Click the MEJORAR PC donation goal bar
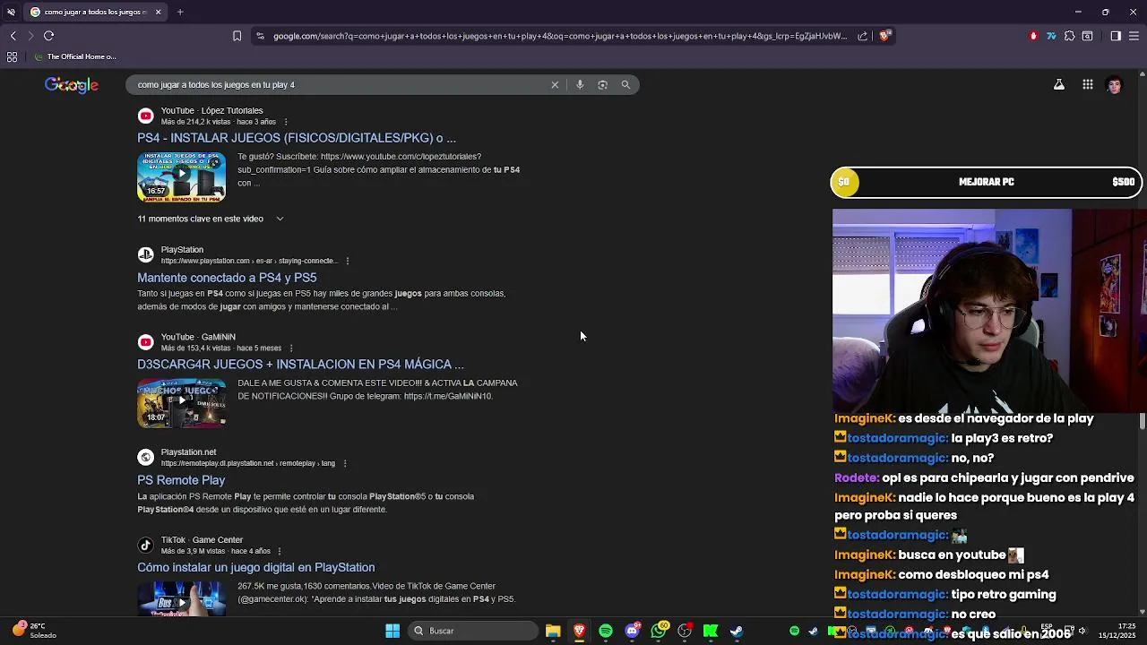 pyautogui.click(x=987, y=182)
